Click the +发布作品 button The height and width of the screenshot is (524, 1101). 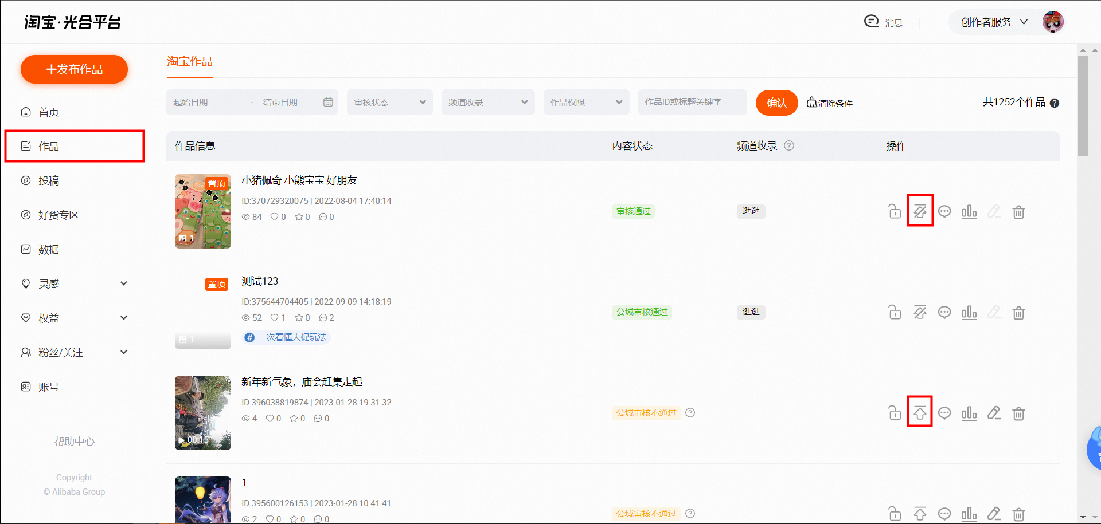[74, 69]
